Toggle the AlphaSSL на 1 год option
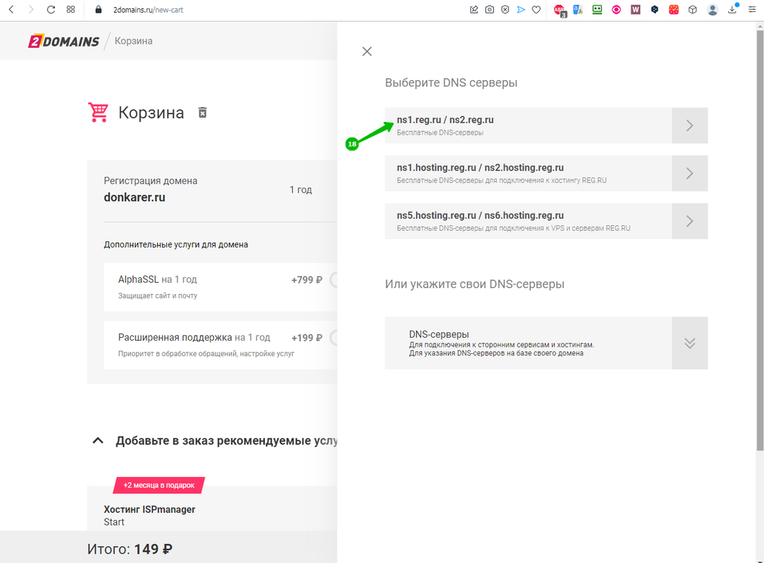The image size is (764, 563). click(x=334, y=279)
